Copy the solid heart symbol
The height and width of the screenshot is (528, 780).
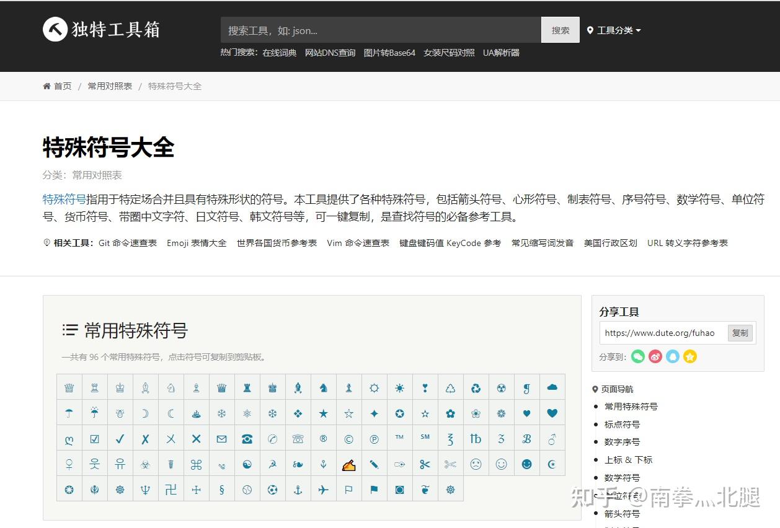tap(552, 413)
